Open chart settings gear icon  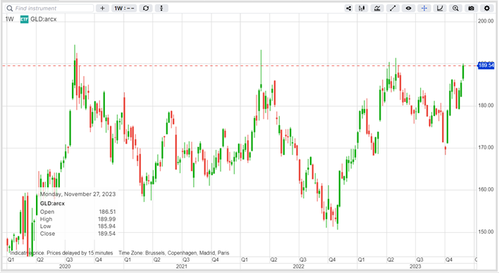[x=487, y=8]
